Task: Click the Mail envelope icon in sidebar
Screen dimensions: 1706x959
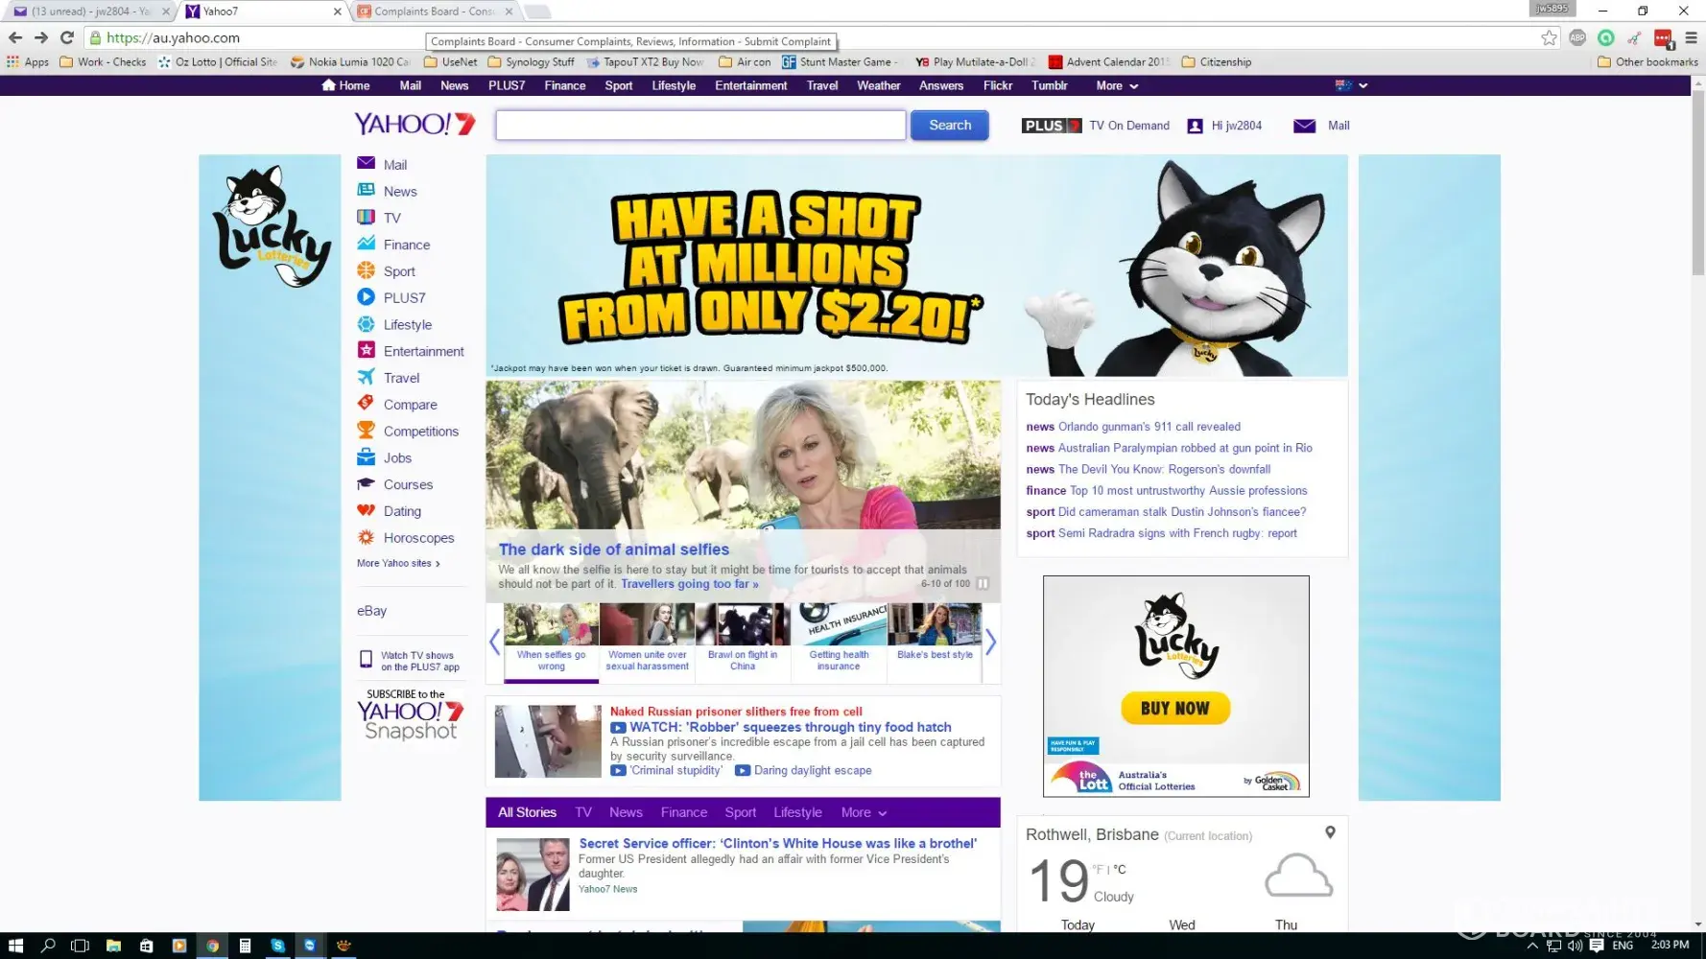Action: (366, 164)
